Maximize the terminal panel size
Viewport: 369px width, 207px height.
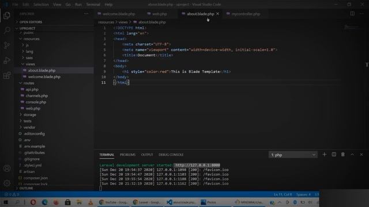pos(352,155)
